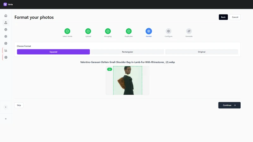Open the cube products sidebar icon
This screenshot has height=142, width=253.
pos(6,30)
